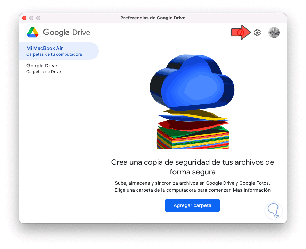The width and height of the screenshot is (306, 249).
Task: Open settings with the gear icon
Action: click(257, 33)
